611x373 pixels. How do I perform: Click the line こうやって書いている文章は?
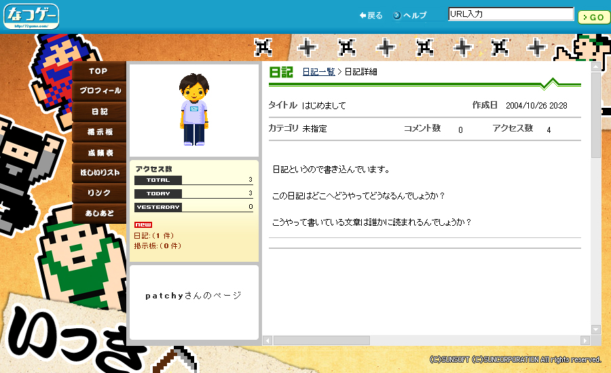(x=372, y=222)
